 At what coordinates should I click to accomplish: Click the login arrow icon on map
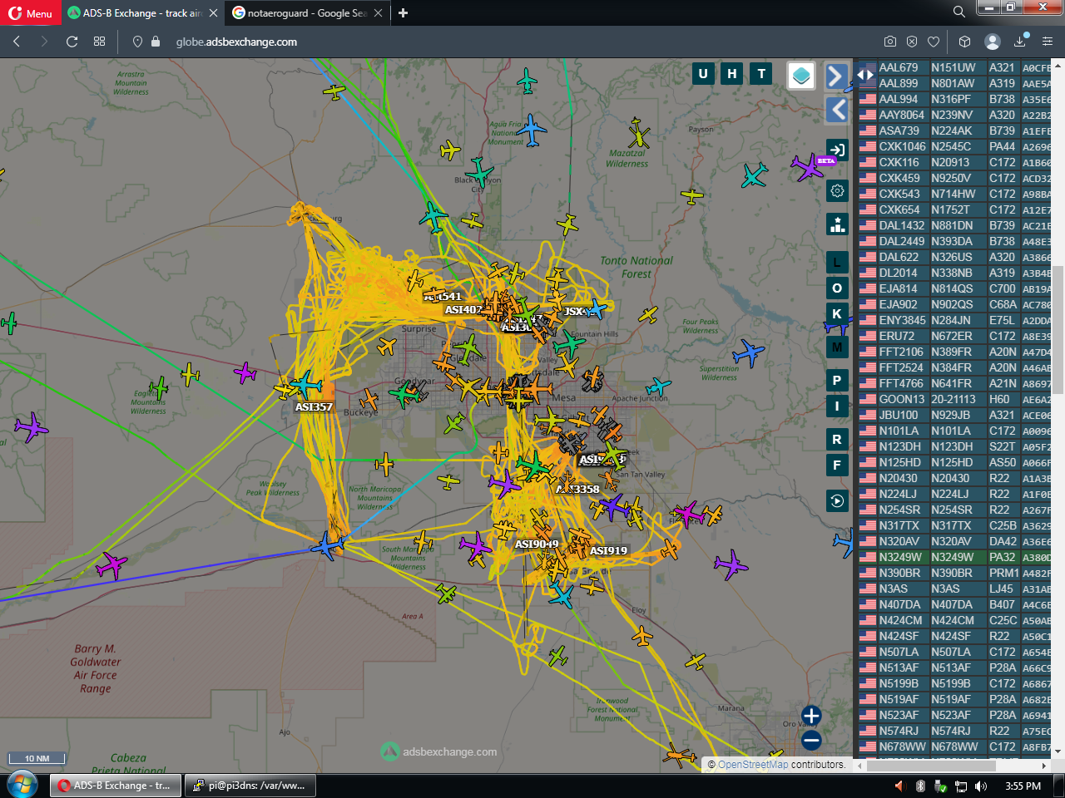tap(837, 150)
